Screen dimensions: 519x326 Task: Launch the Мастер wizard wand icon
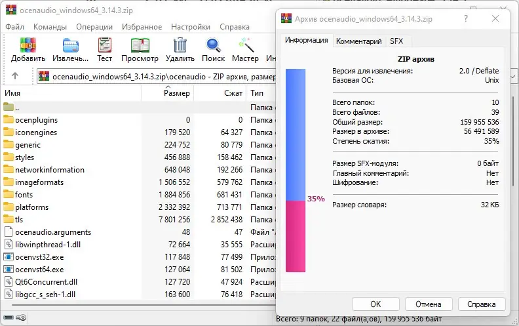coord(246,45)
